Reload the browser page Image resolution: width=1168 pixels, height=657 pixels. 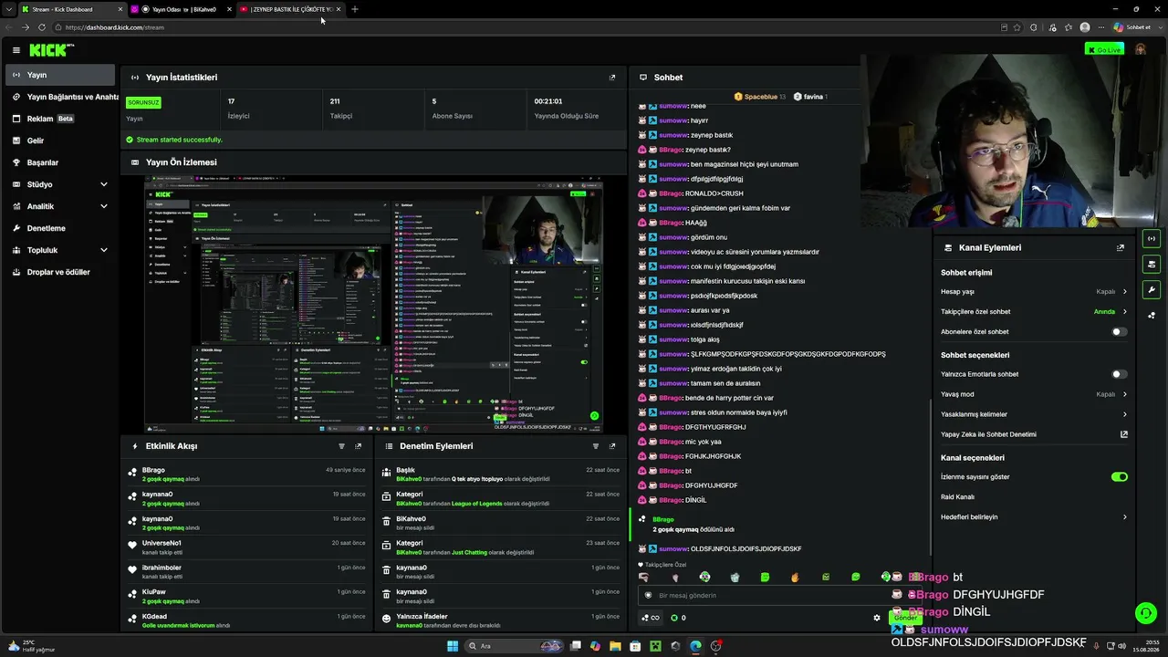41,27
